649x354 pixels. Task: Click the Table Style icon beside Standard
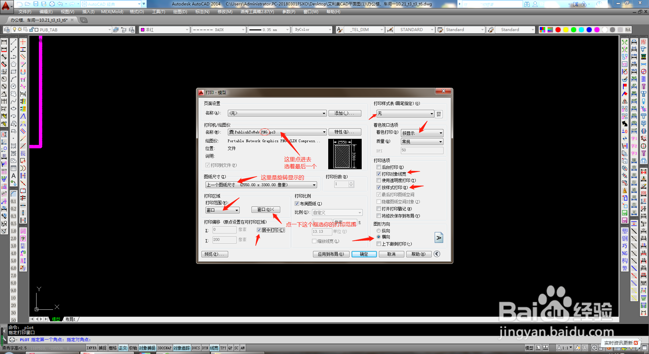[440, 30]
